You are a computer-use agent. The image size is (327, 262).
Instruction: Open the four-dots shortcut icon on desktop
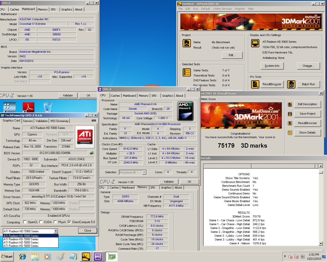(10, 107)
